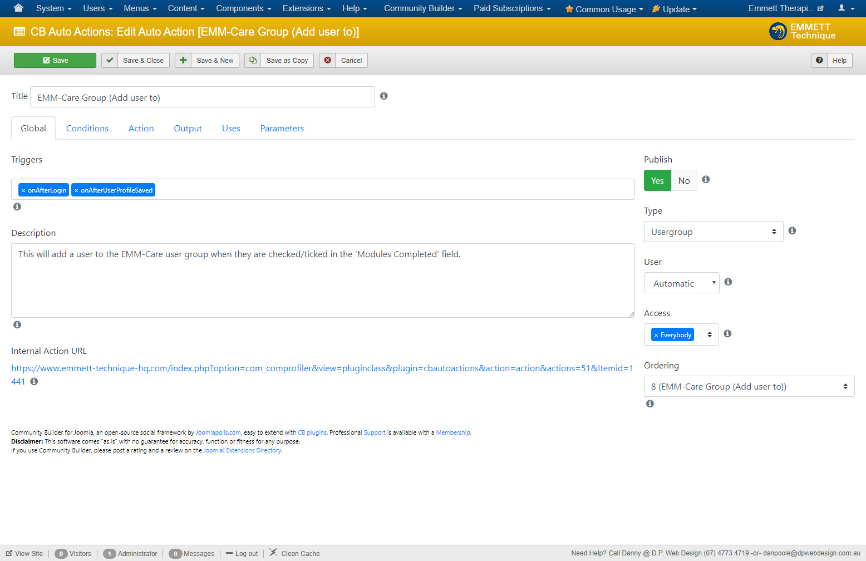Click the info icon beside Title field
Image resolution: width=866 pixels, height=561 pixels.
(x=384, y=96)
